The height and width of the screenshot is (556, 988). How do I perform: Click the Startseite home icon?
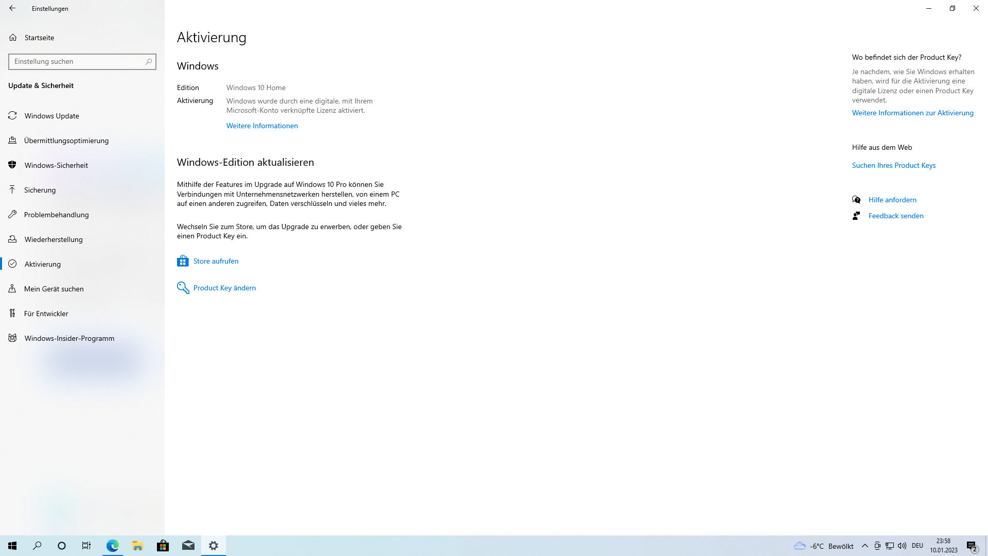point(13,38)
